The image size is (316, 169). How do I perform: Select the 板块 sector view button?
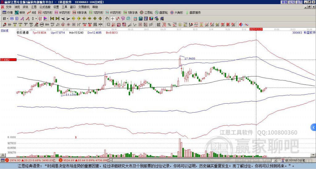20,12
